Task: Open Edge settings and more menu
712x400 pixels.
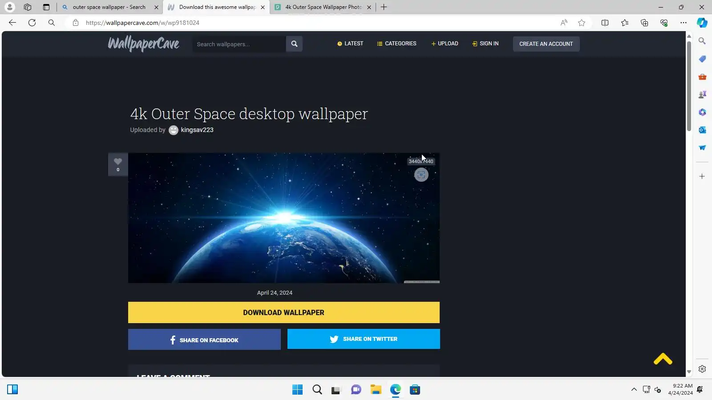Action: 684,23
